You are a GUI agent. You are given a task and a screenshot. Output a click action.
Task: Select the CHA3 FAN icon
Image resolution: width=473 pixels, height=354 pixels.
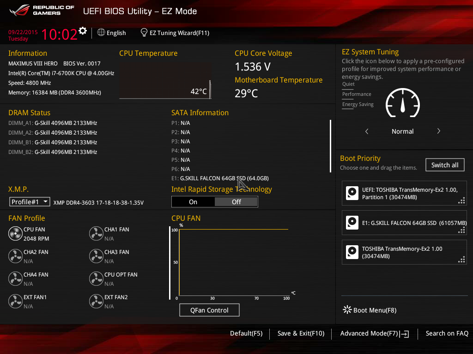[x=96, y=256]
